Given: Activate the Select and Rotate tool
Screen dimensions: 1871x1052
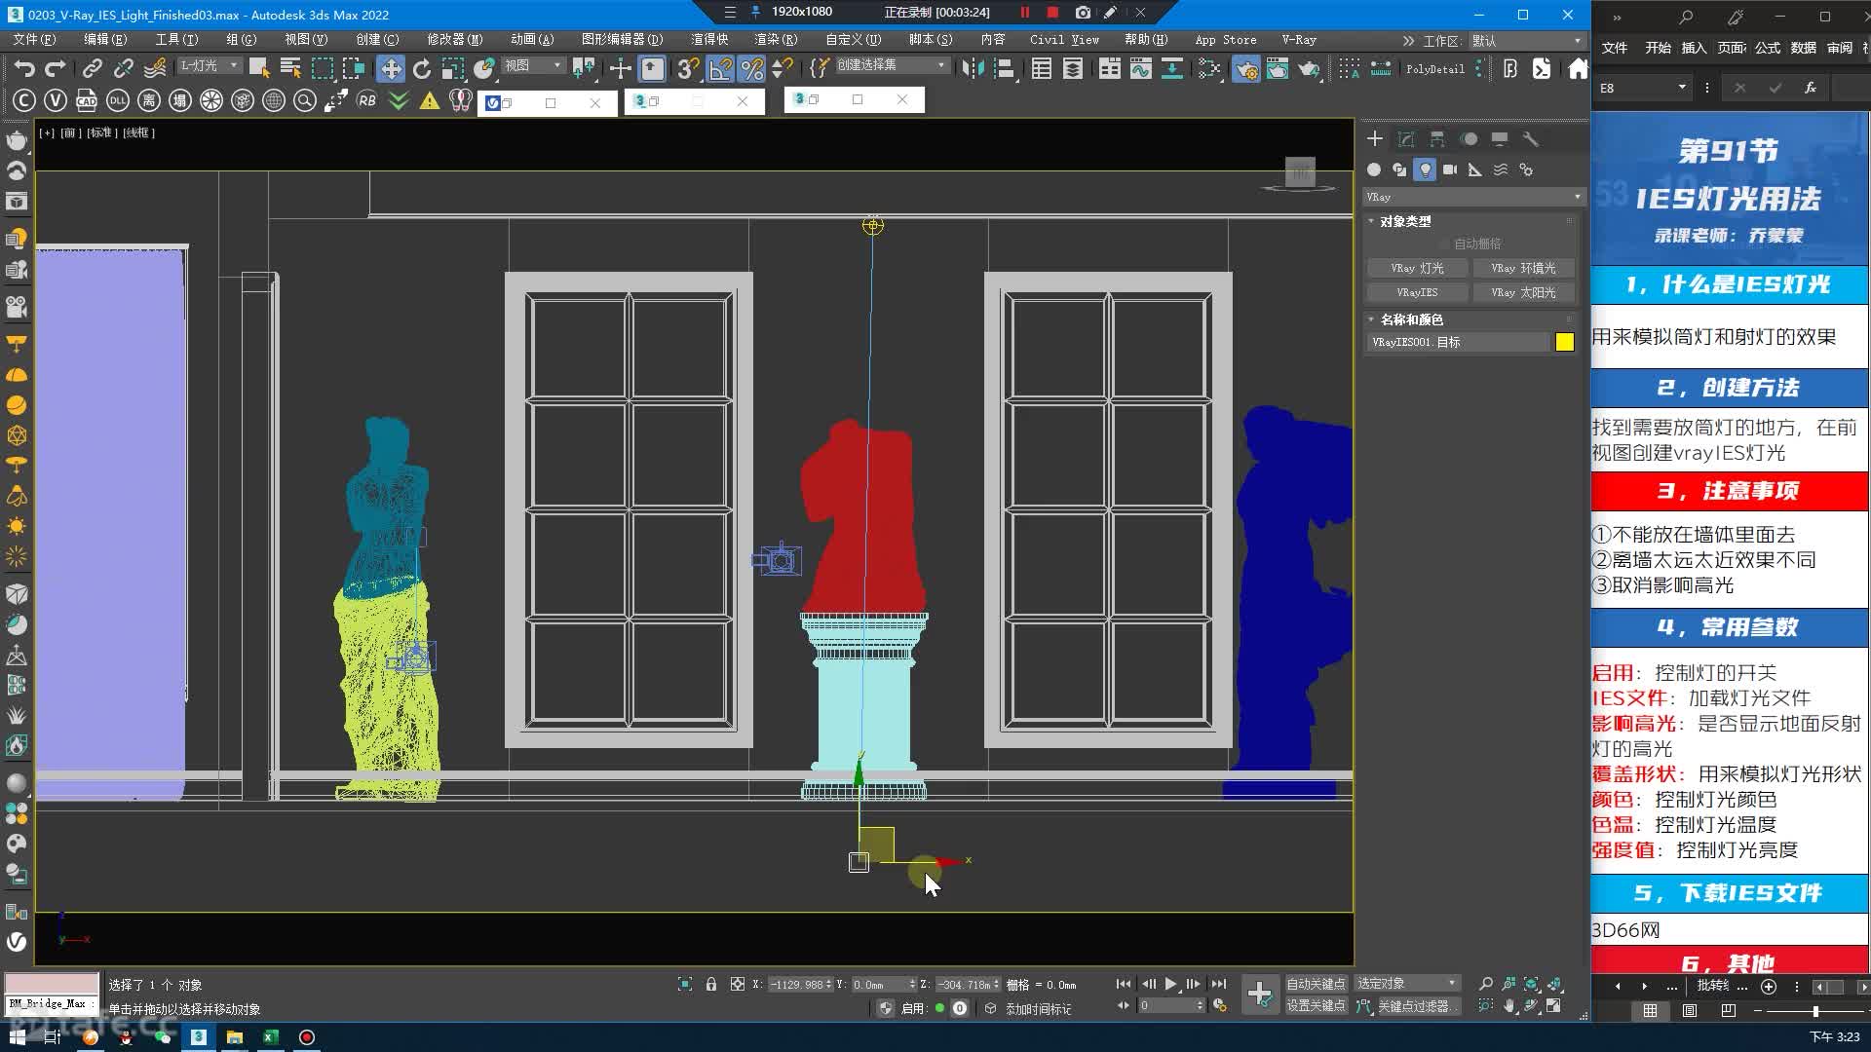Looking at the screenshot, I should tap(421, 68).
